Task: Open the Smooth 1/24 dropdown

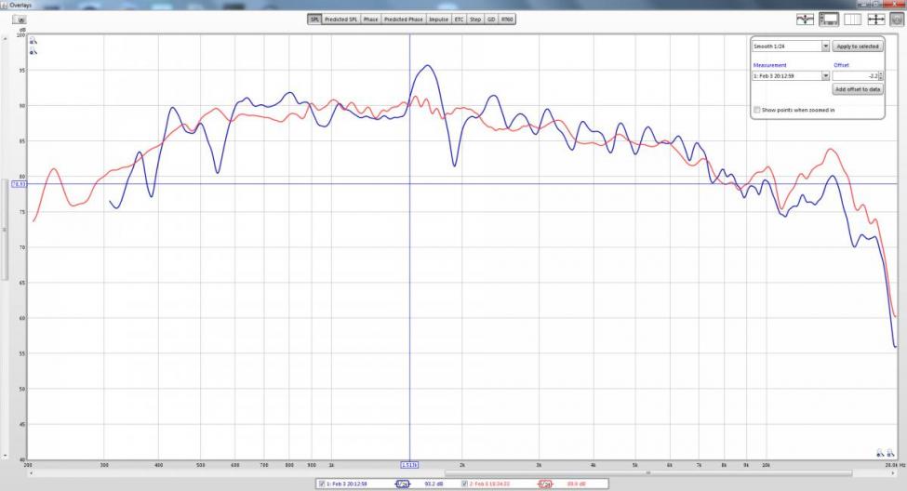Action: [x=825, y=46]
